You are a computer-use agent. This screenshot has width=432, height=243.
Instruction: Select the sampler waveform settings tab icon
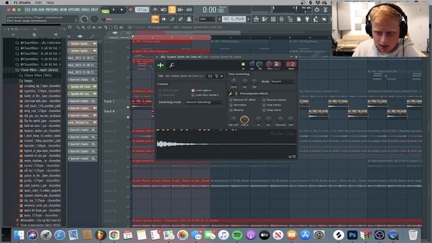point(161,65)
